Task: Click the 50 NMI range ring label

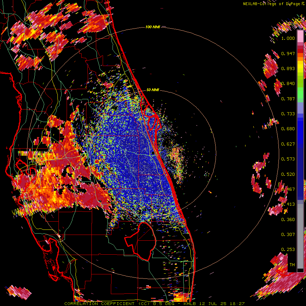Action: (x=153, y=90)
